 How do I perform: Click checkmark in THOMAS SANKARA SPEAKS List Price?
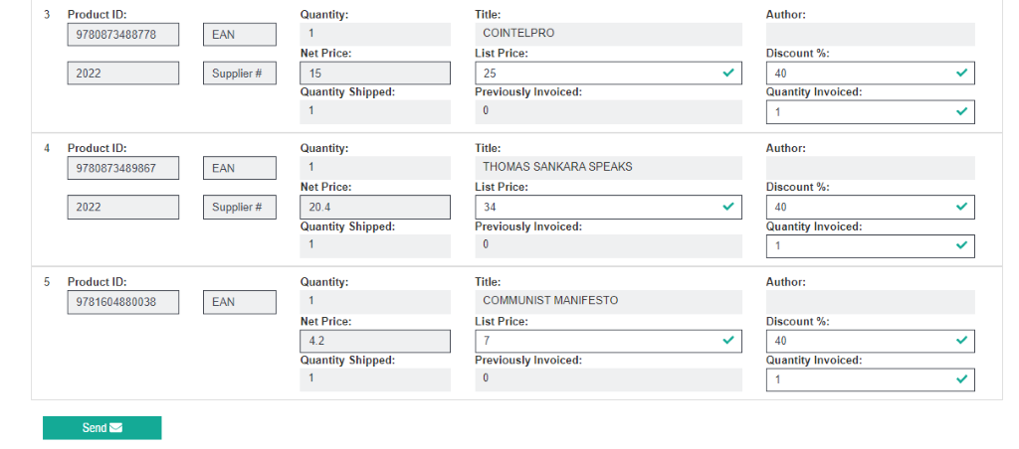click(x=728, y=207)
